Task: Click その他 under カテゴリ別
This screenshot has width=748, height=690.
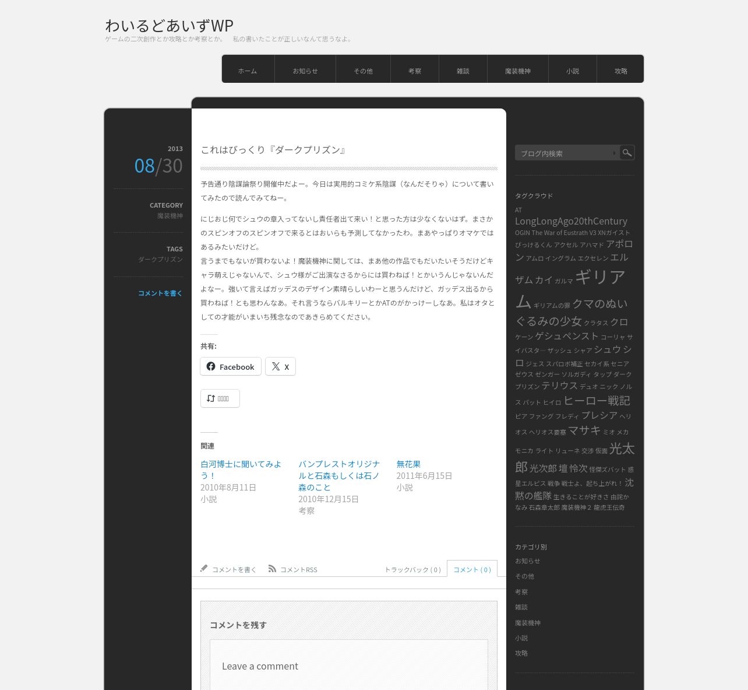Action: [x=524, y=576]
